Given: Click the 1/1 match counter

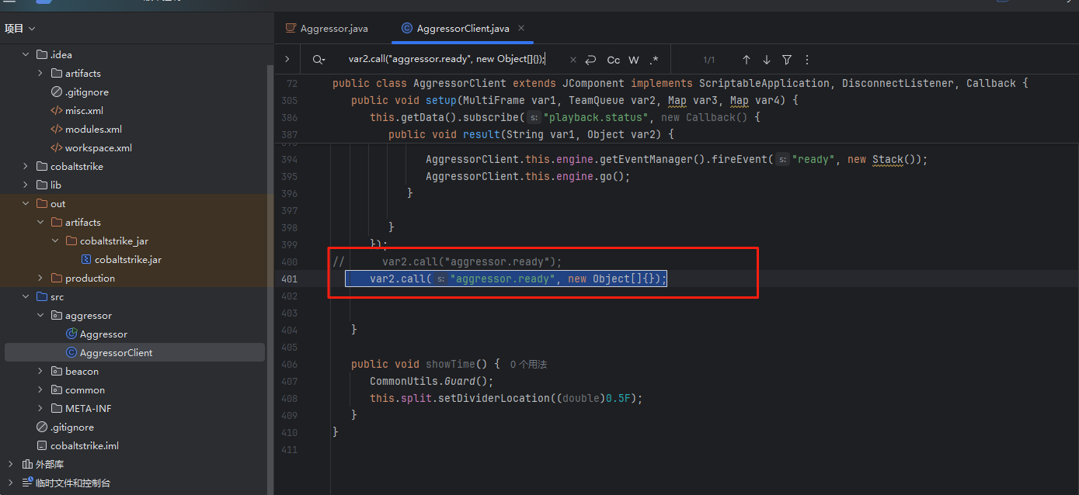Looking at the screenshot, I should point(708,60).
